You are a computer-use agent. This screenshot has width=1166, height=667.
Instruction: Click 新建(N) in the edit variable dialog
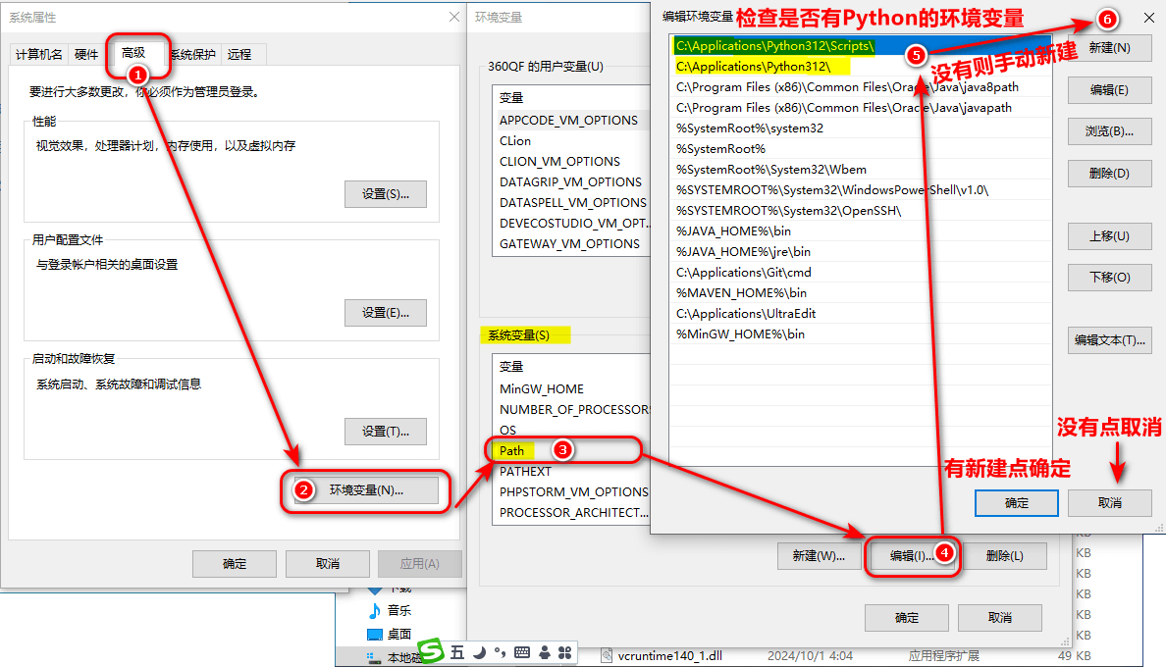click(x=1109, y=48)
